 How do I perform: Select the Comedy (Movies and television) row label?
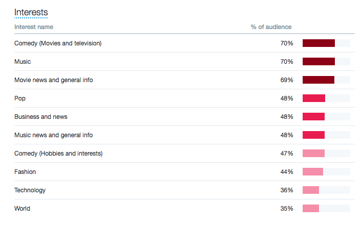[58, 43]
